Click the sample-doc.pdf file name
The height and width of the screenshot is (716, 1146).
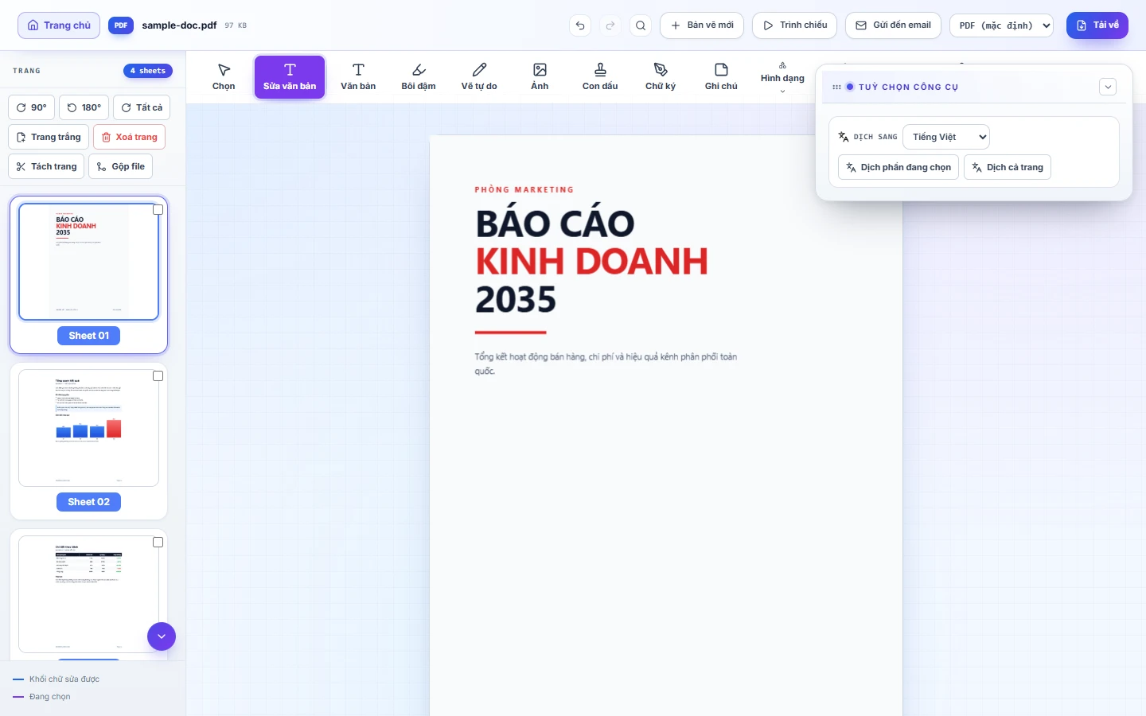coord(179,25)
